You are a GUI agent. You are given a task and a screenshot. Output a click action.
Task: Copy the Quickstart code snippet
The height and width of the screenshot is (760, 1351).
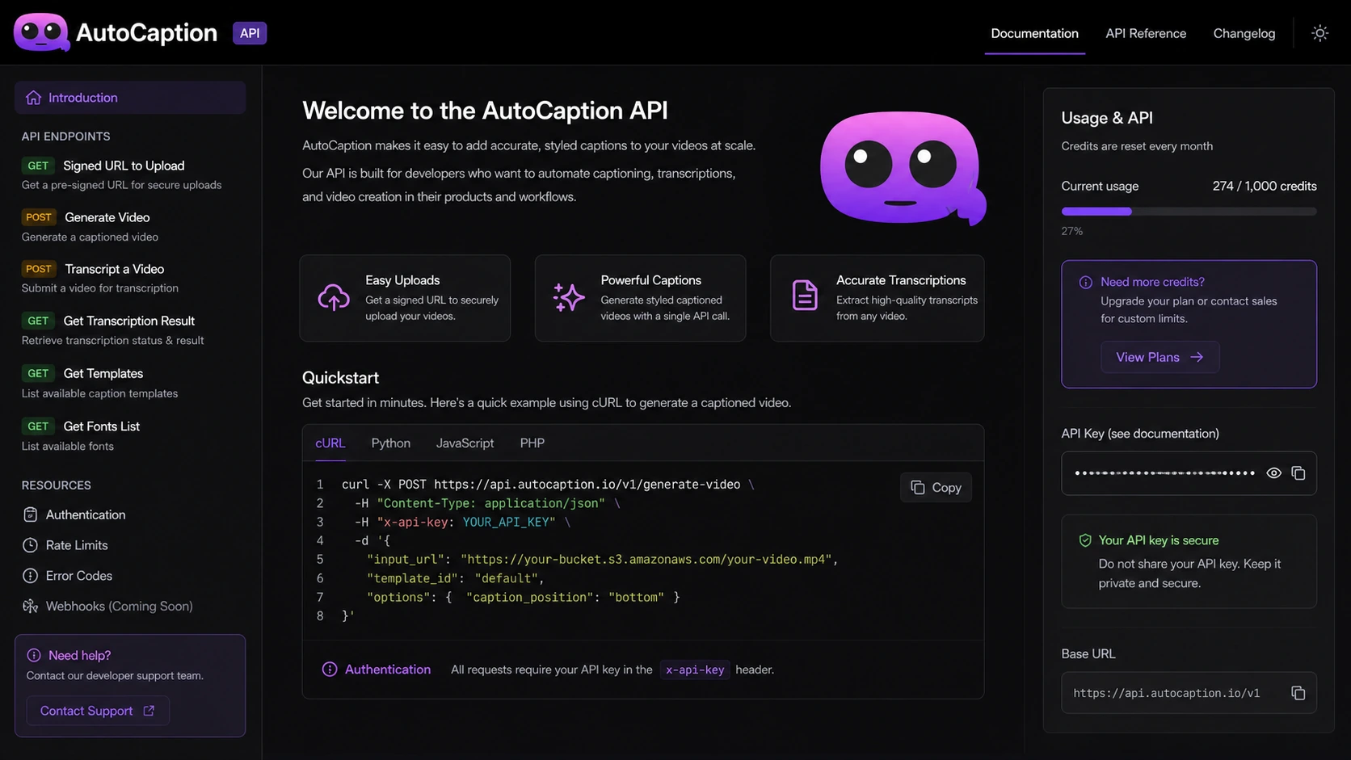pos(936,488)
